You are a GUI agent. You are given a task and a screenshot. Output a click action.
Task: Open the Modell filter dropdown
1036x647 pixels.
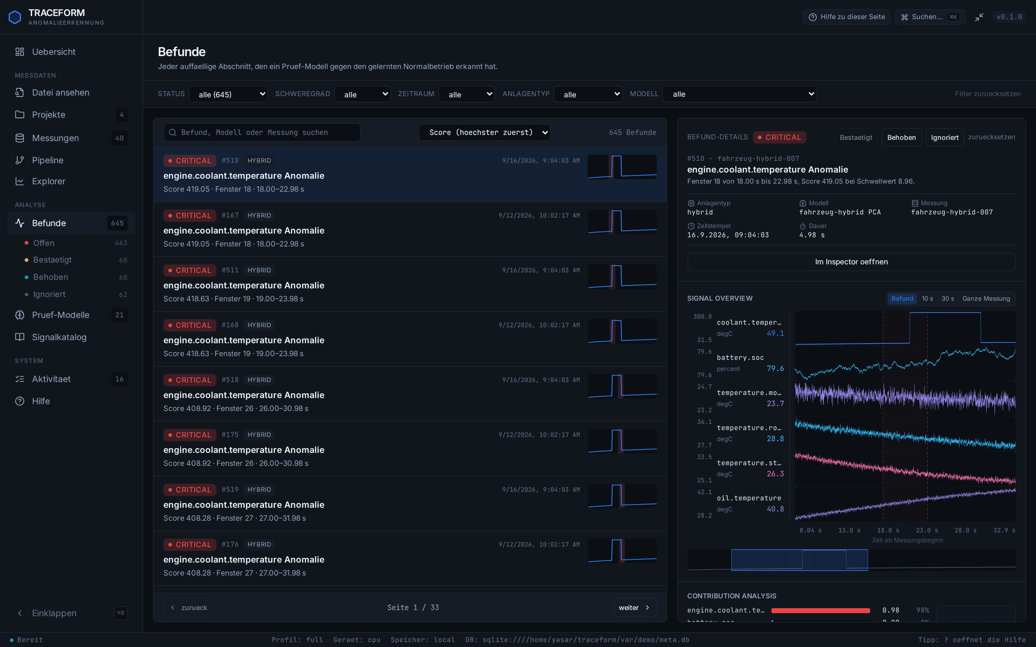pyautogui.click(x=739, y=94)
